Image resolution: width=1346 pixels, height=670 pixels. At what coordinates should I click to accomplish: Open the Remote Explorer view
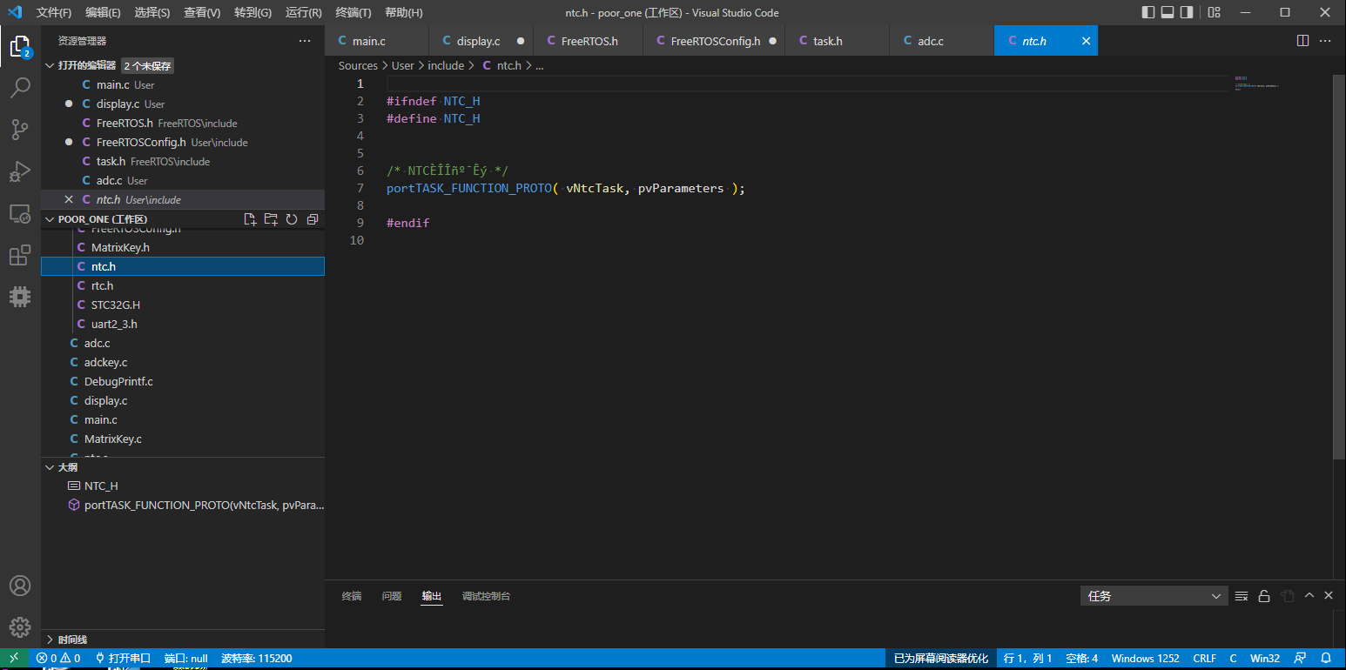(20, 213)
